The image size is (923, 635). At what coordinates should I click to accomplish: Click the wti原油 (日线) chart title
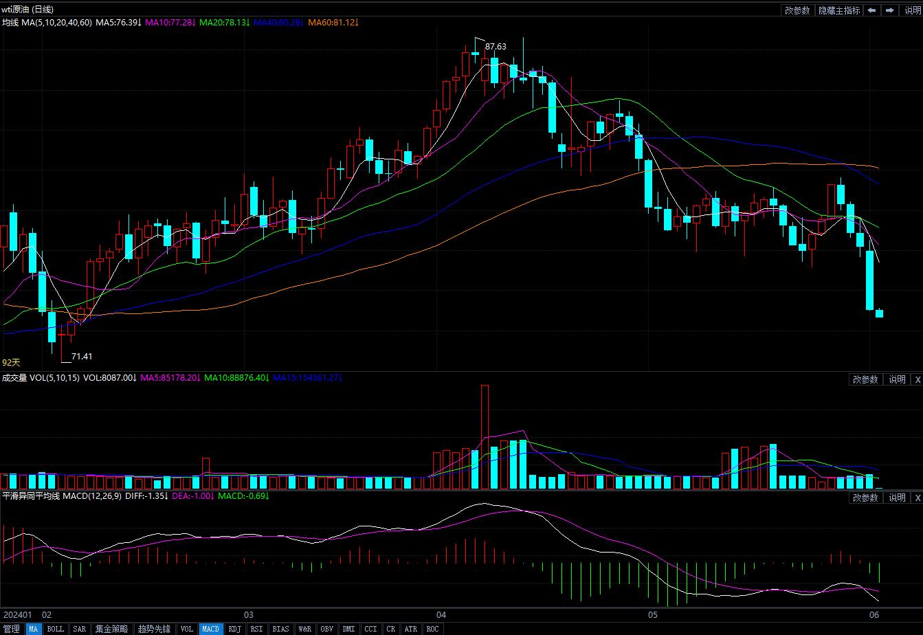27,10
